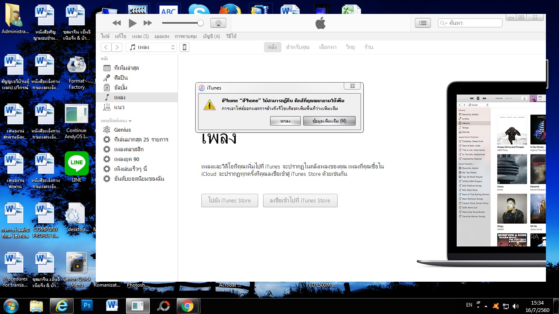Open the มุมมอง menu
This screenshot has height=314, width=559.
[x=162, y=36]
